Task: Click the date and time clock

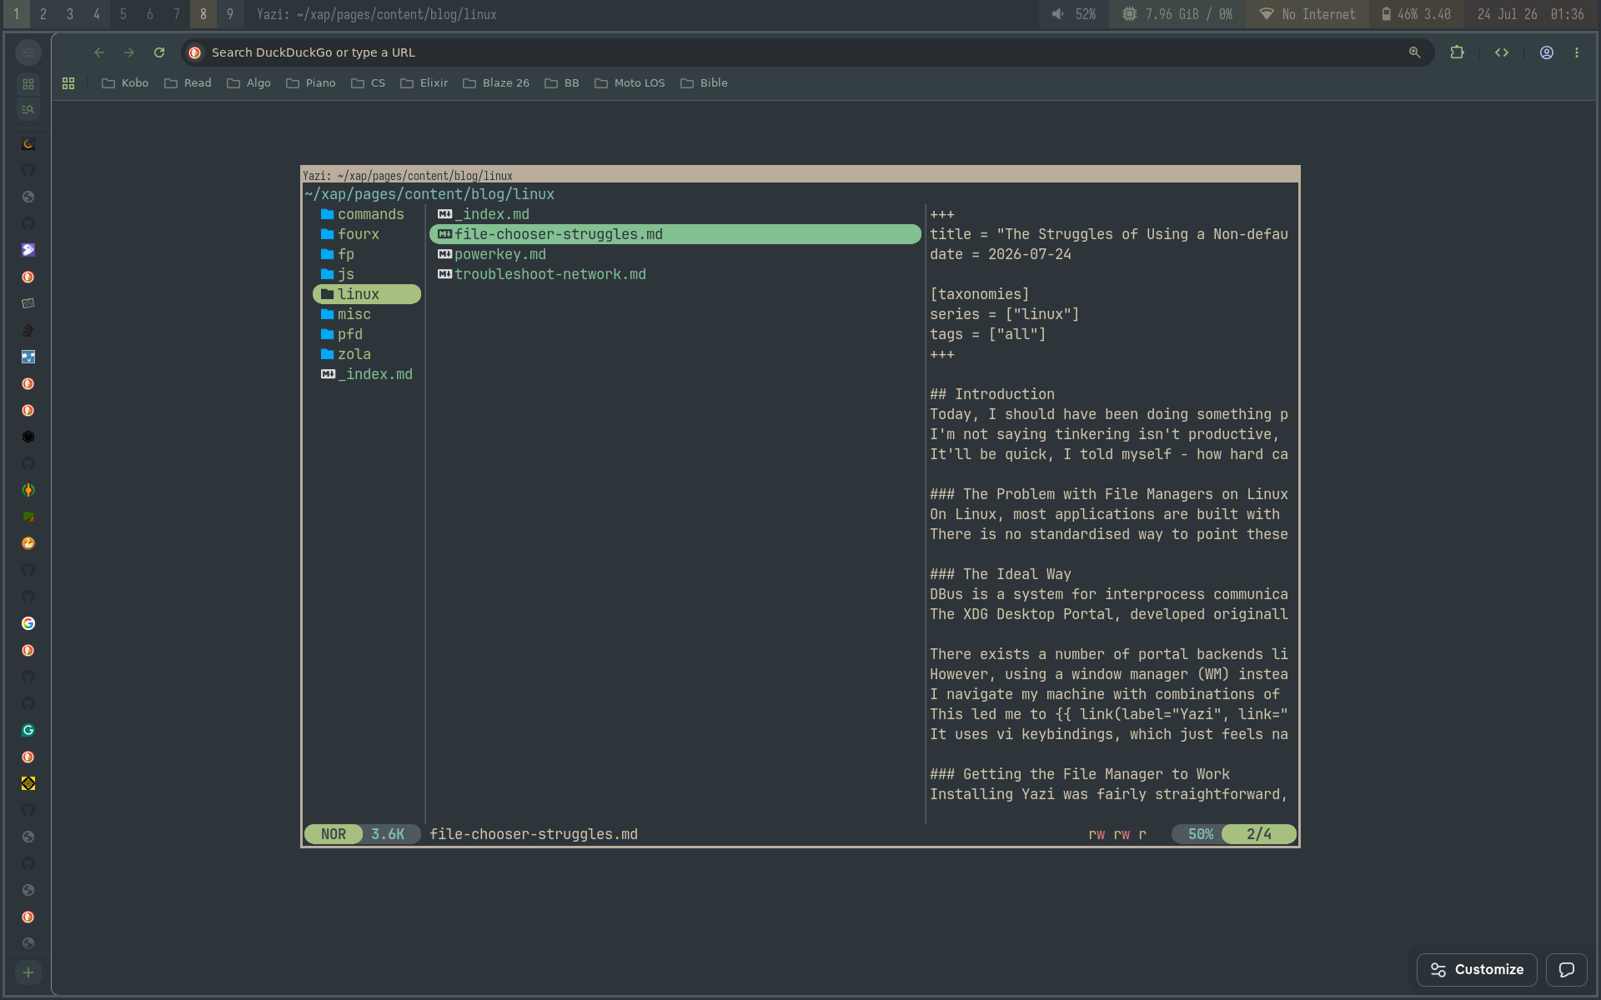Action: [x=1531, y=14]
